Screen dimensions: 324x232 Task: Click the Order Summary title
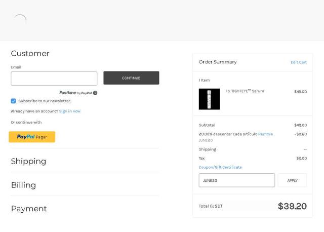[218, 62]
